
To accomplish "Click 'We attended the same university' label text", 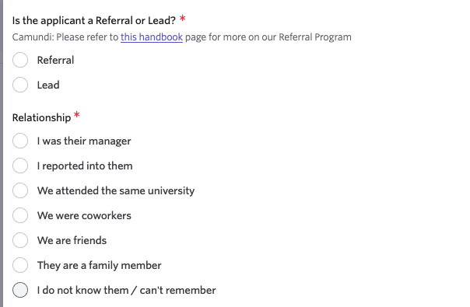I will coord(116,190).
